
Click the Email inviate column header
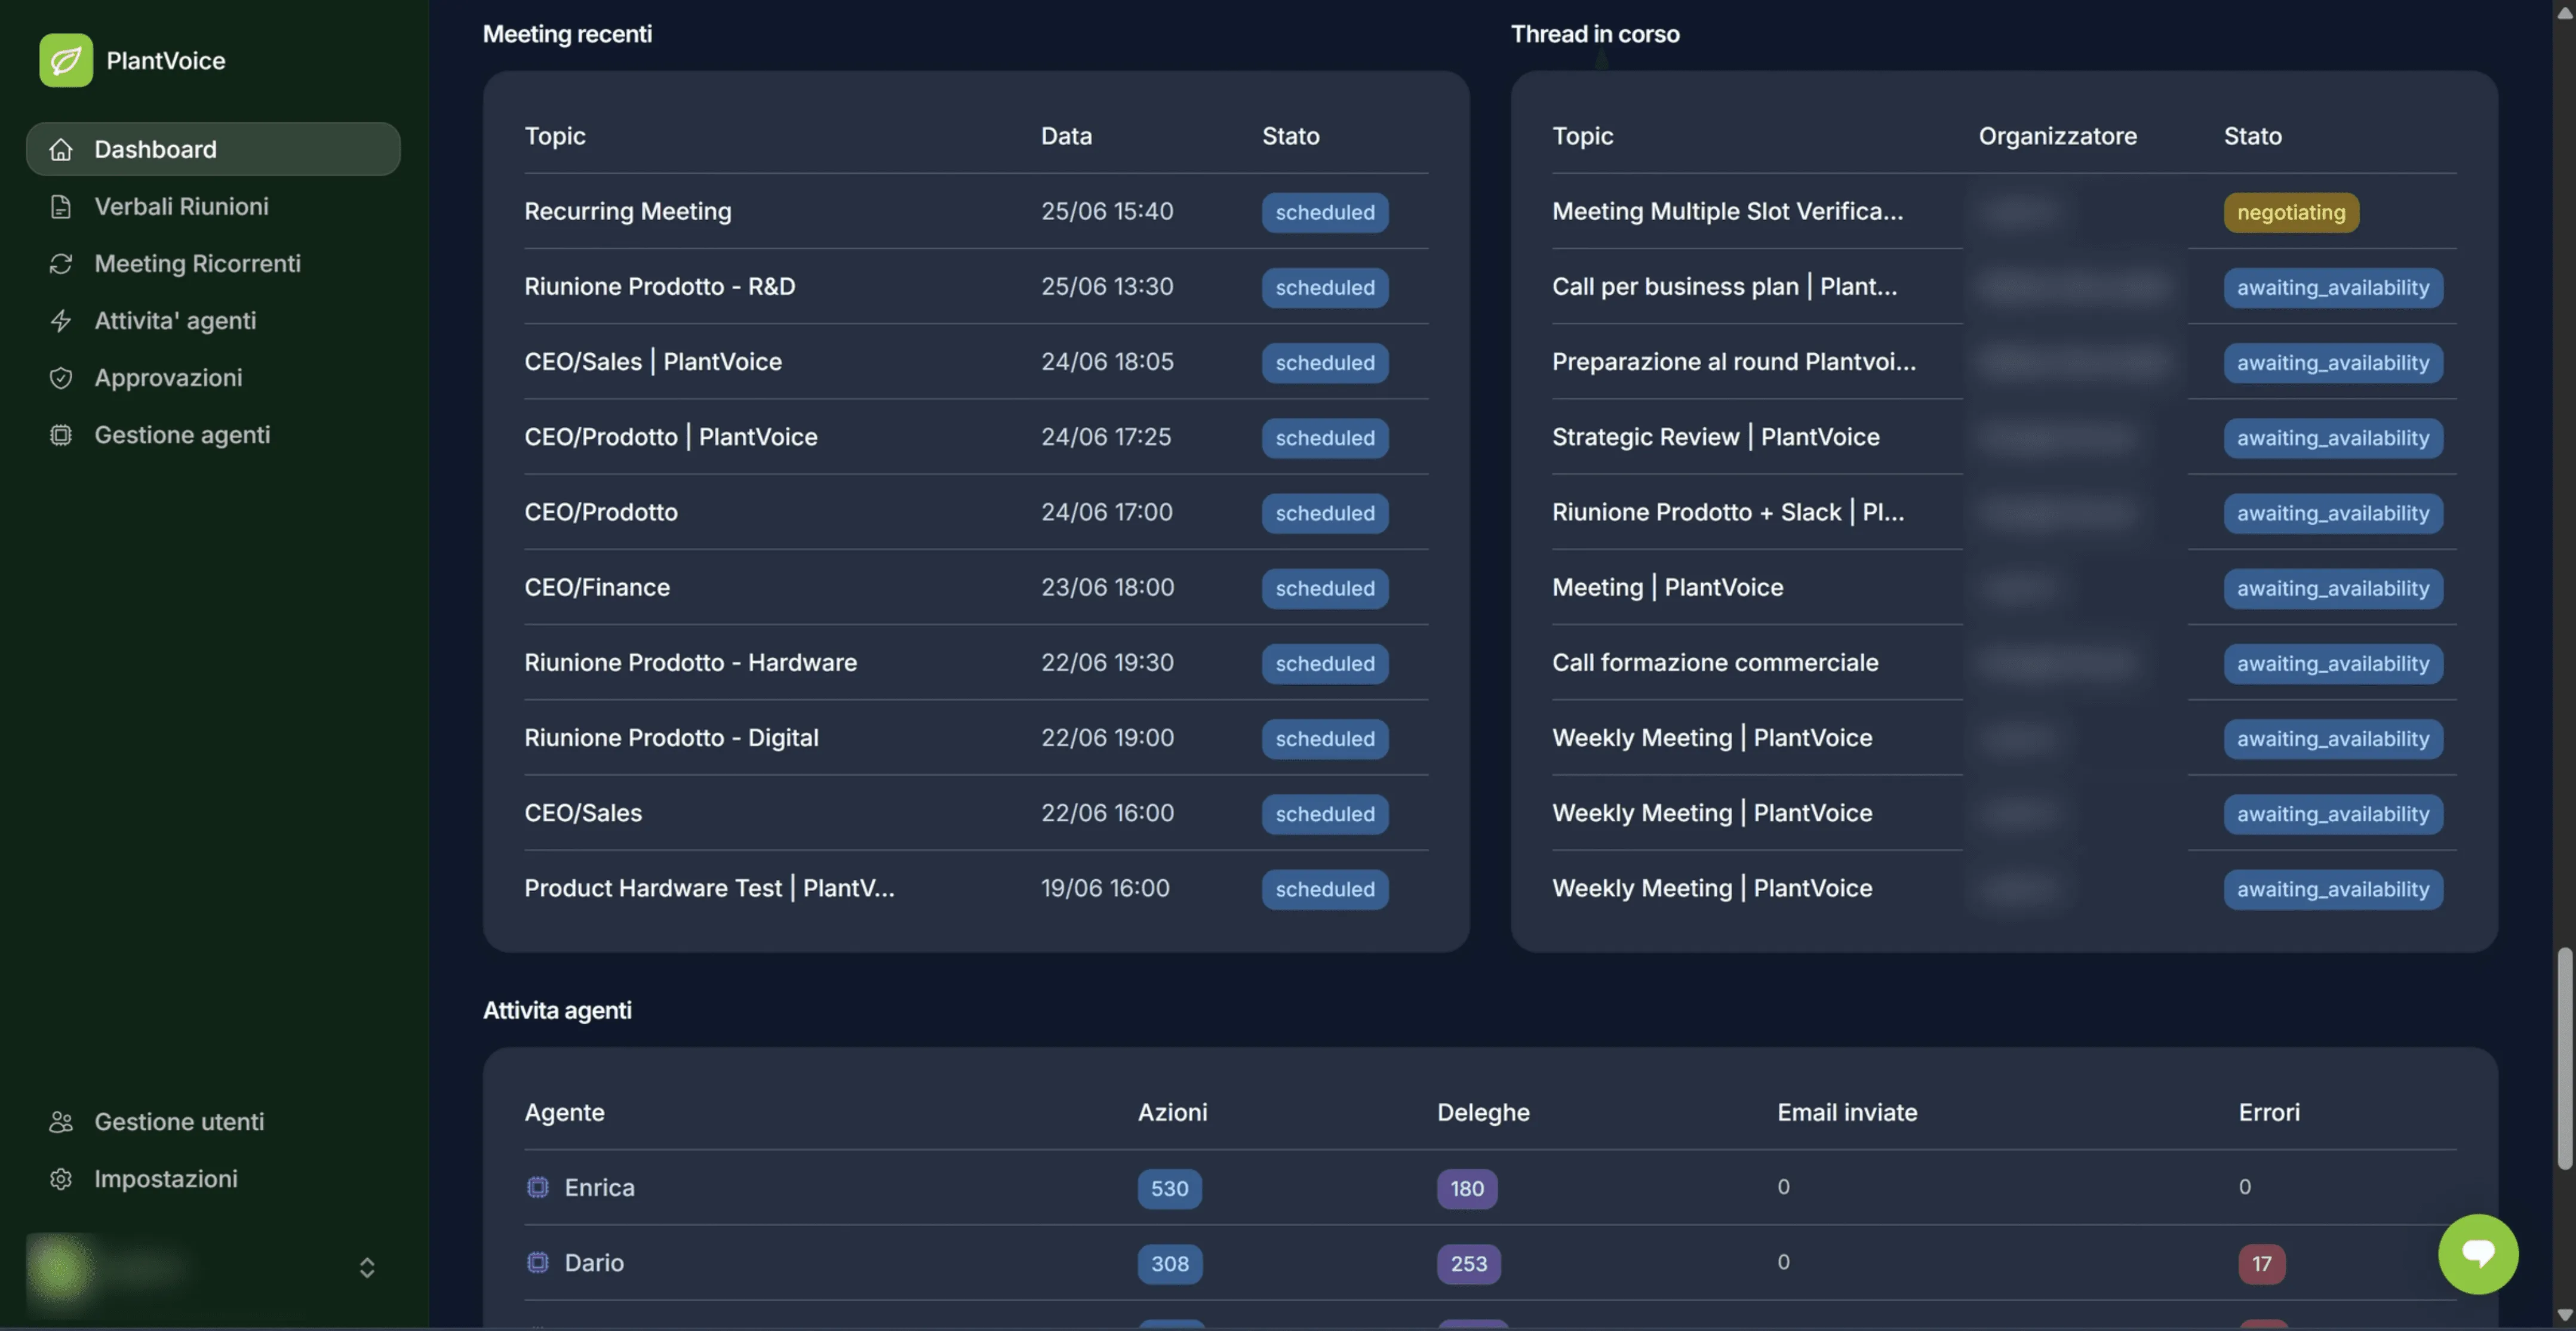coord(1847,1111)
